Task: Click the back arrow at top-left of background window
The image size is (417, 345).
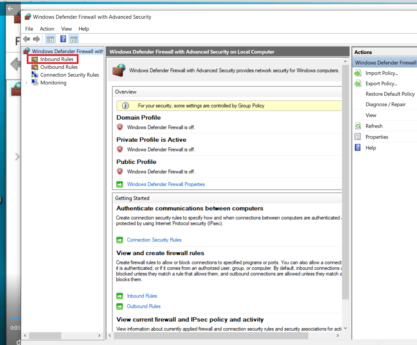Action: coord(10,8)
